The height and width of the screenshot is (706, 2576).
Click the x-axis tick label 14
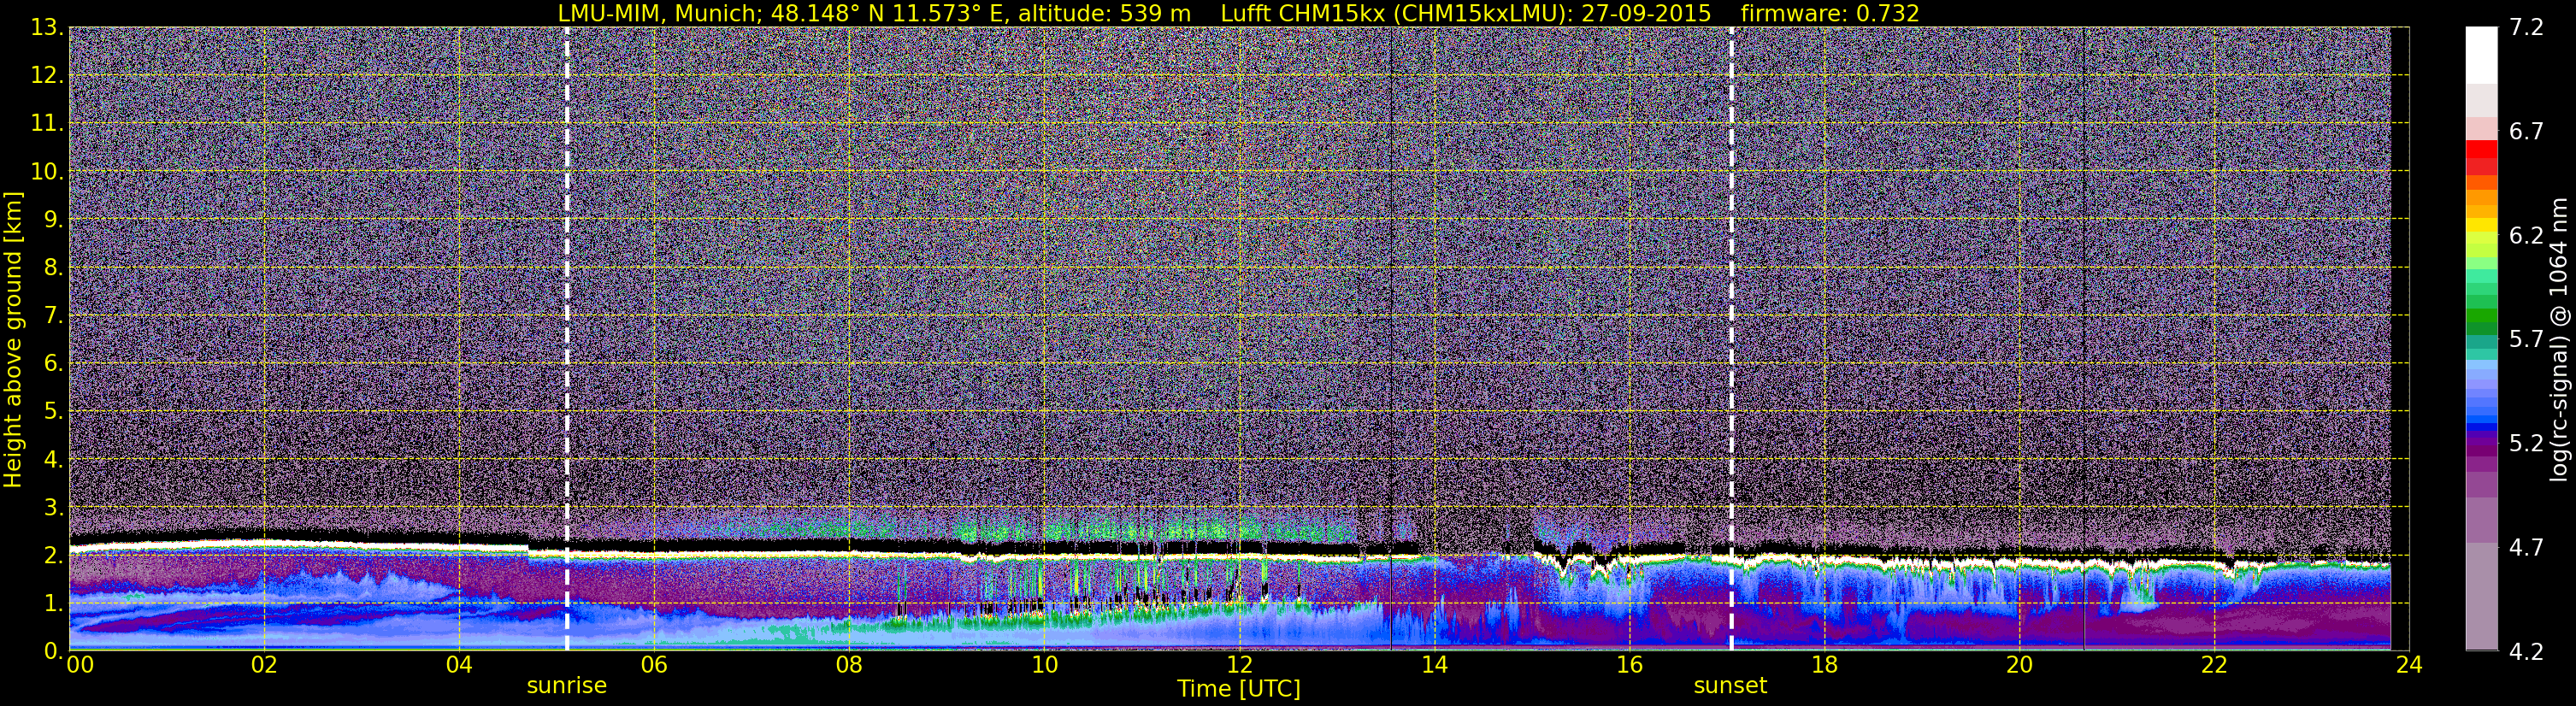(1434, 665)
